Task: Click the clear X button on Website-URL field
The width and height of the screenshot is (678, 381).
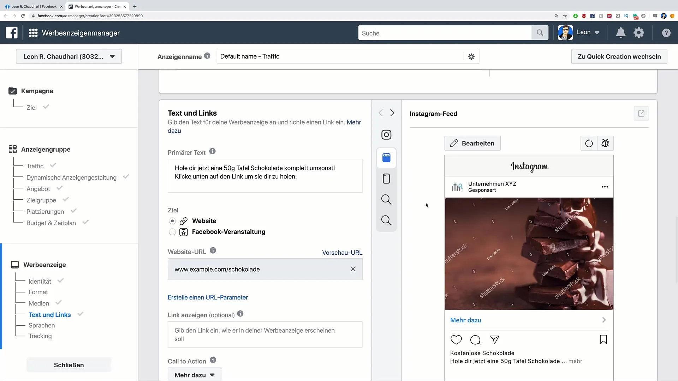Action: 353,269
